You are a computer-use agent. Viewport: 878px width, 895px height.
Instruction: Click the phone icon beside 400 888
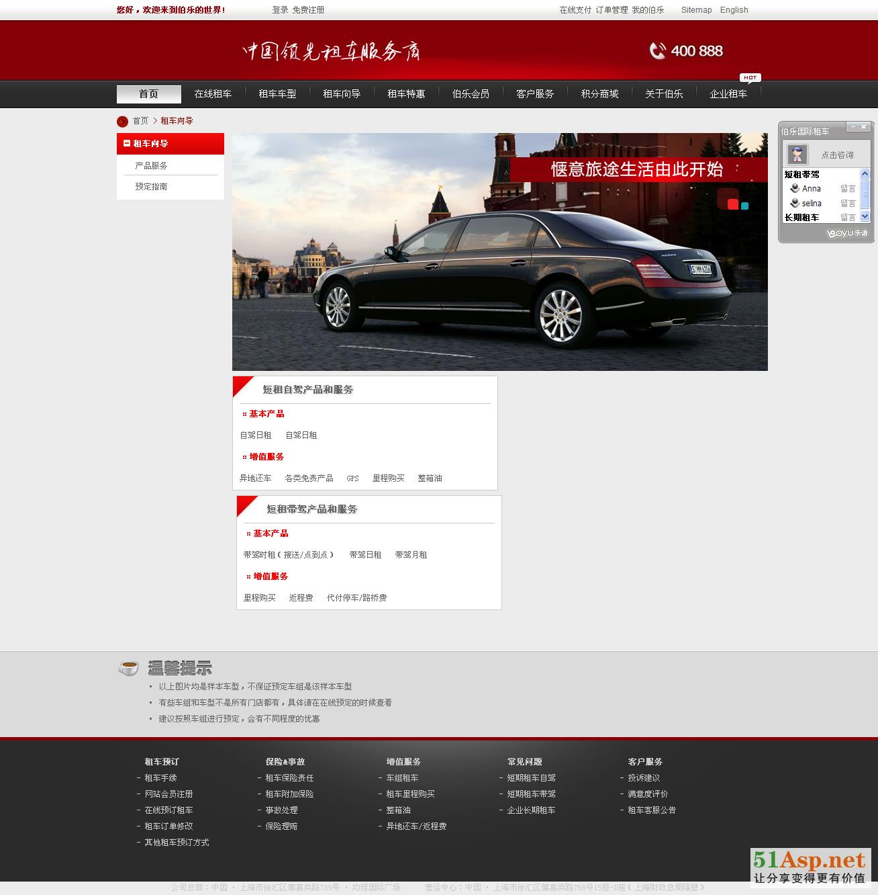(x=657, y=51)
